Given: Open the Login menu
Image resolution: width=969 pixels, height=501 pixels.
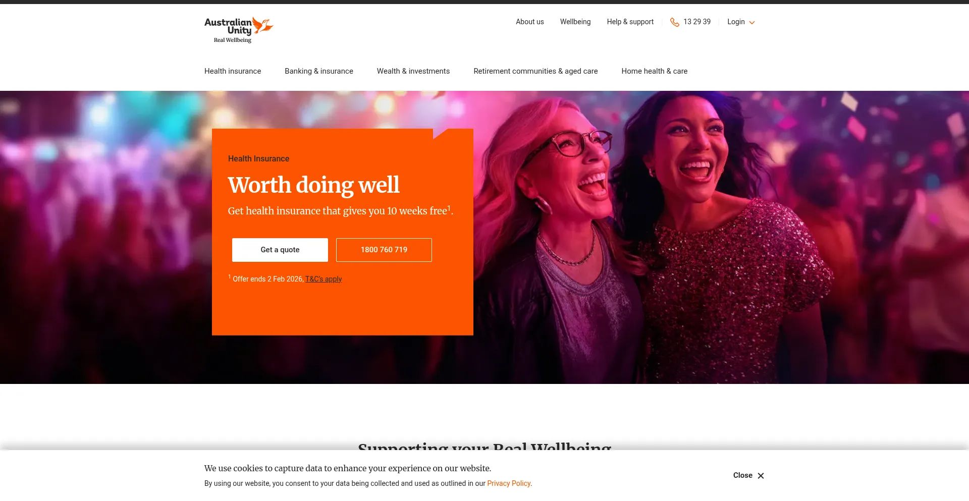Looking at the screenshot, I should coord(741,22).
